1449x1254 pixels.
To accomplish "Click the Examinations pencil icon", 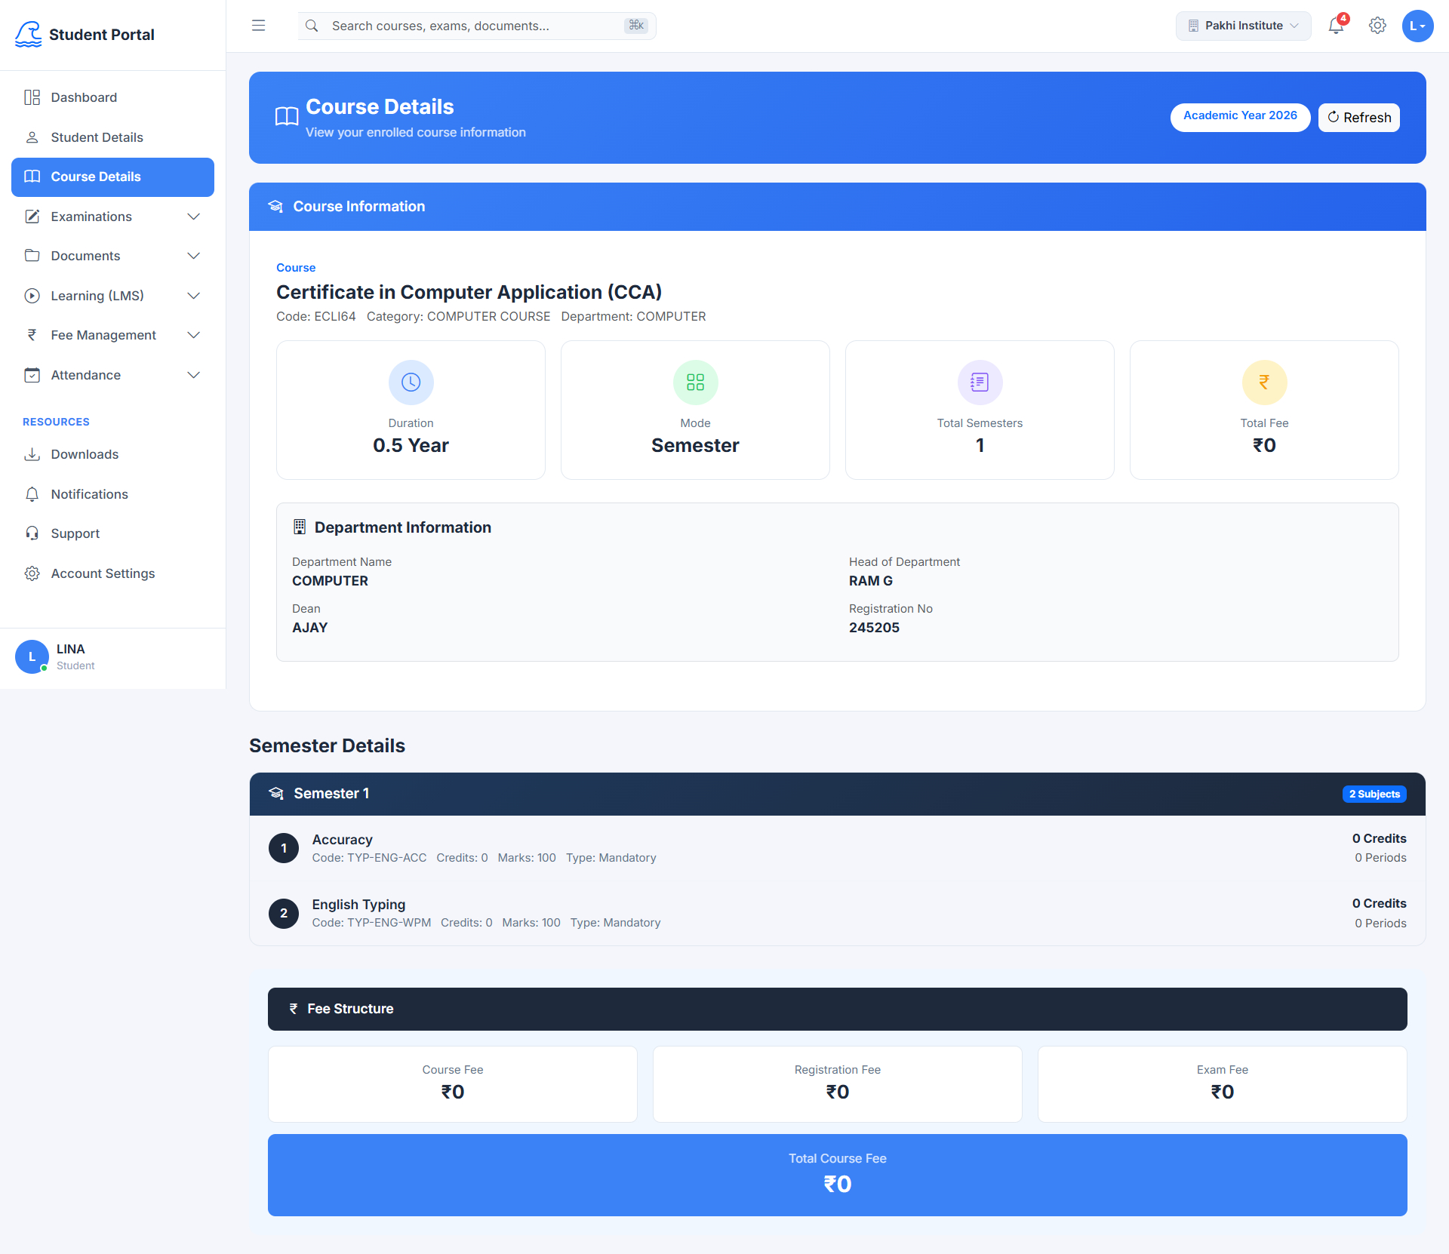I will point(32,217).
